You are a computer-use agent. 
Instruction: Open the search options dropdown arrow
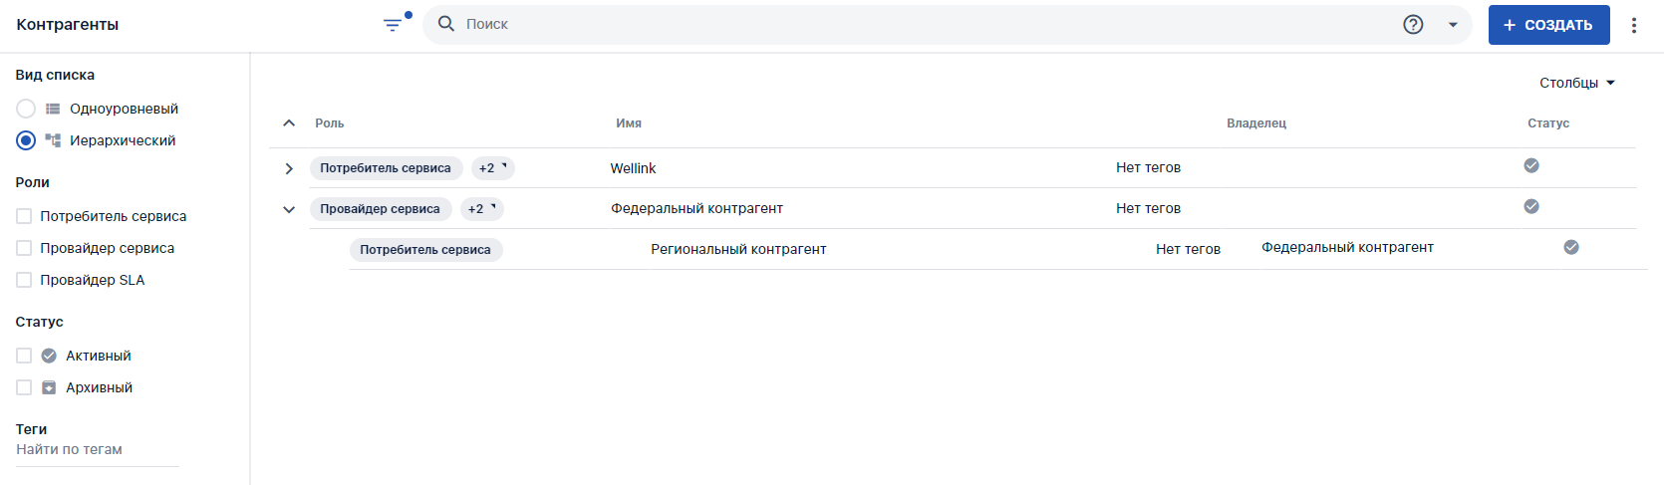[1453, 25]
